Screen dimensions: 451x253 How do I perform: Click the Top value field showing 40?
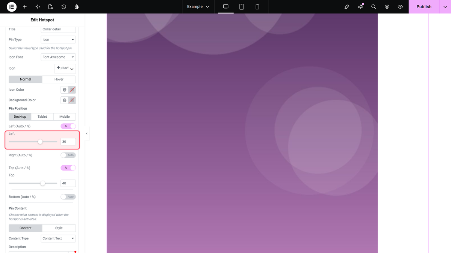[68, 183]
